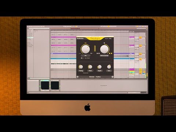This screenshot has width=176, height=132.
Task: Click the VocDoubler label in plugin header
Action: 80,38
